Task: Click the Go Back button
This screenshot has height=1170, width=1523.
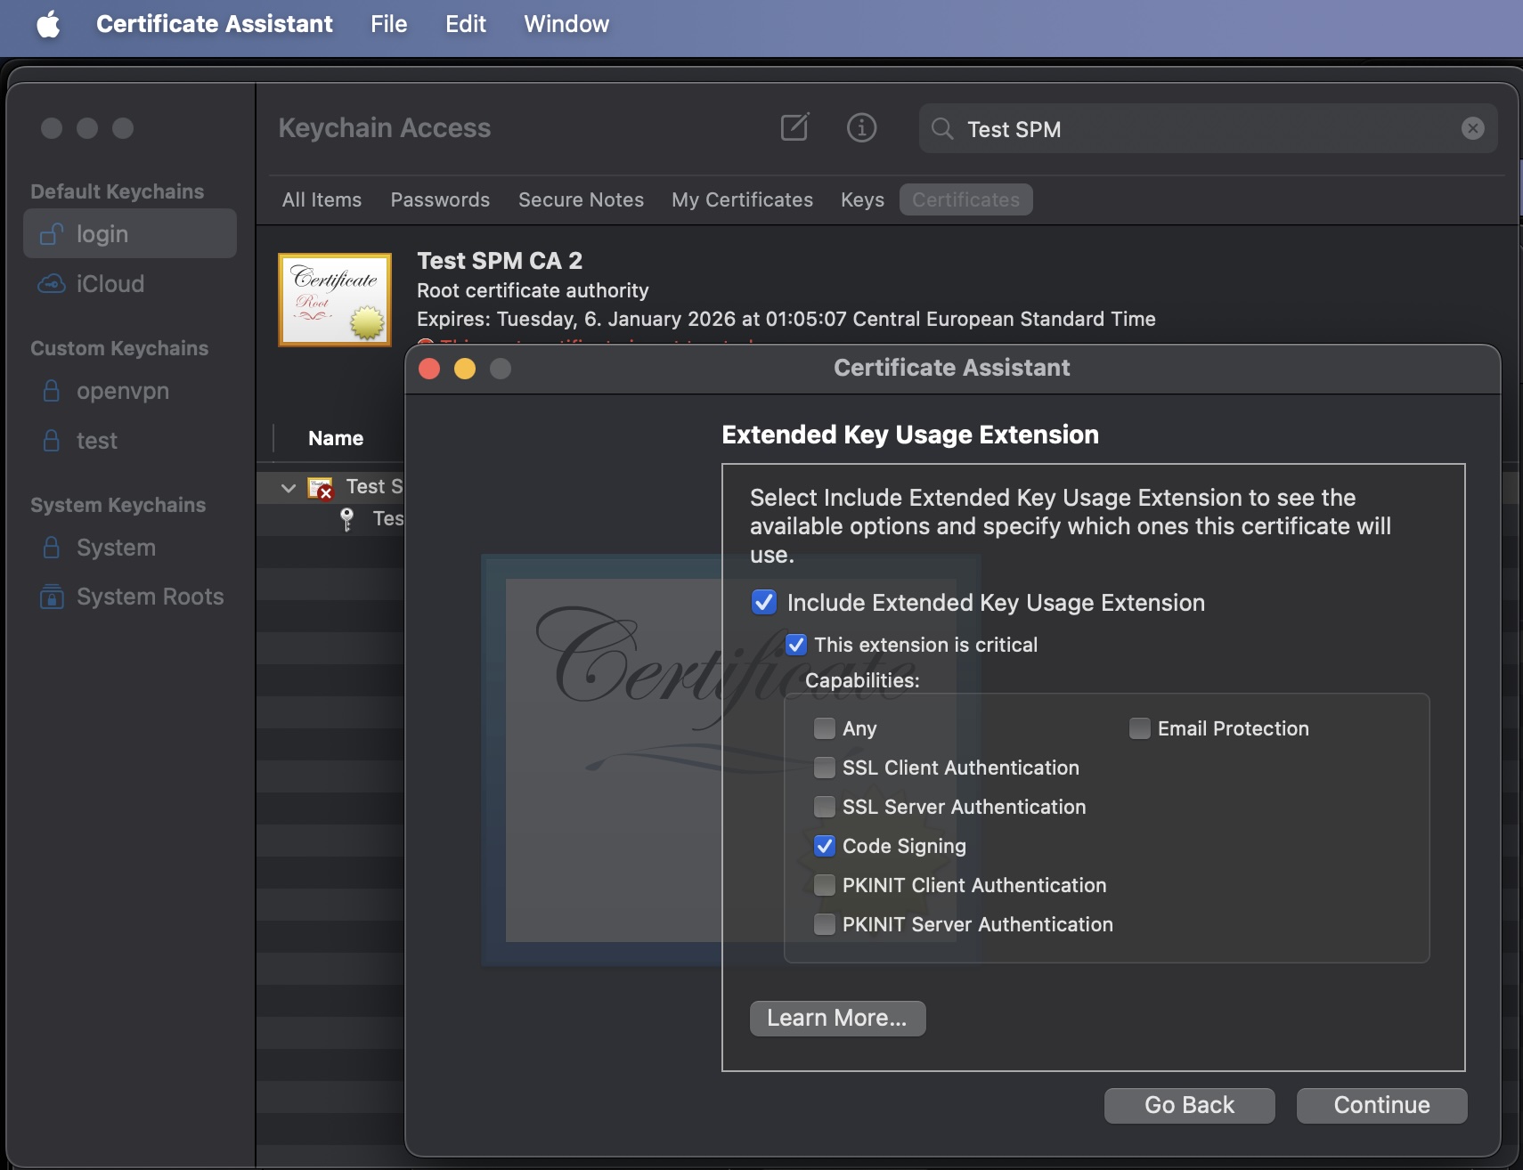Action: 1189,1105
